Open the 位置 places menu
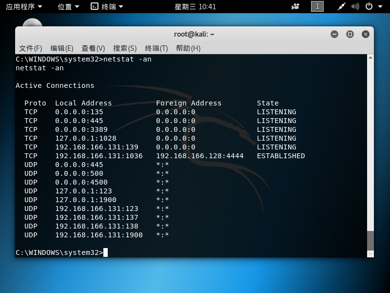 coord(68,6)
